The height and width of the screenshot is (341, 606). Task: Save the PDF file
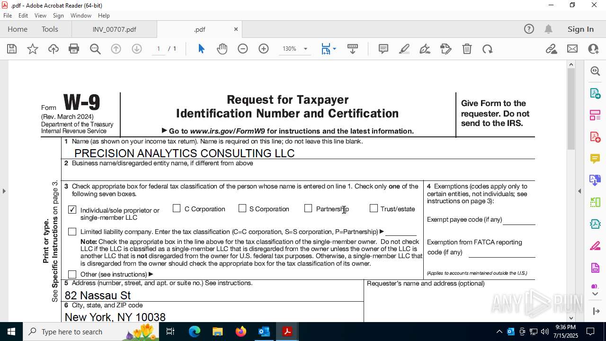[12, 49]
